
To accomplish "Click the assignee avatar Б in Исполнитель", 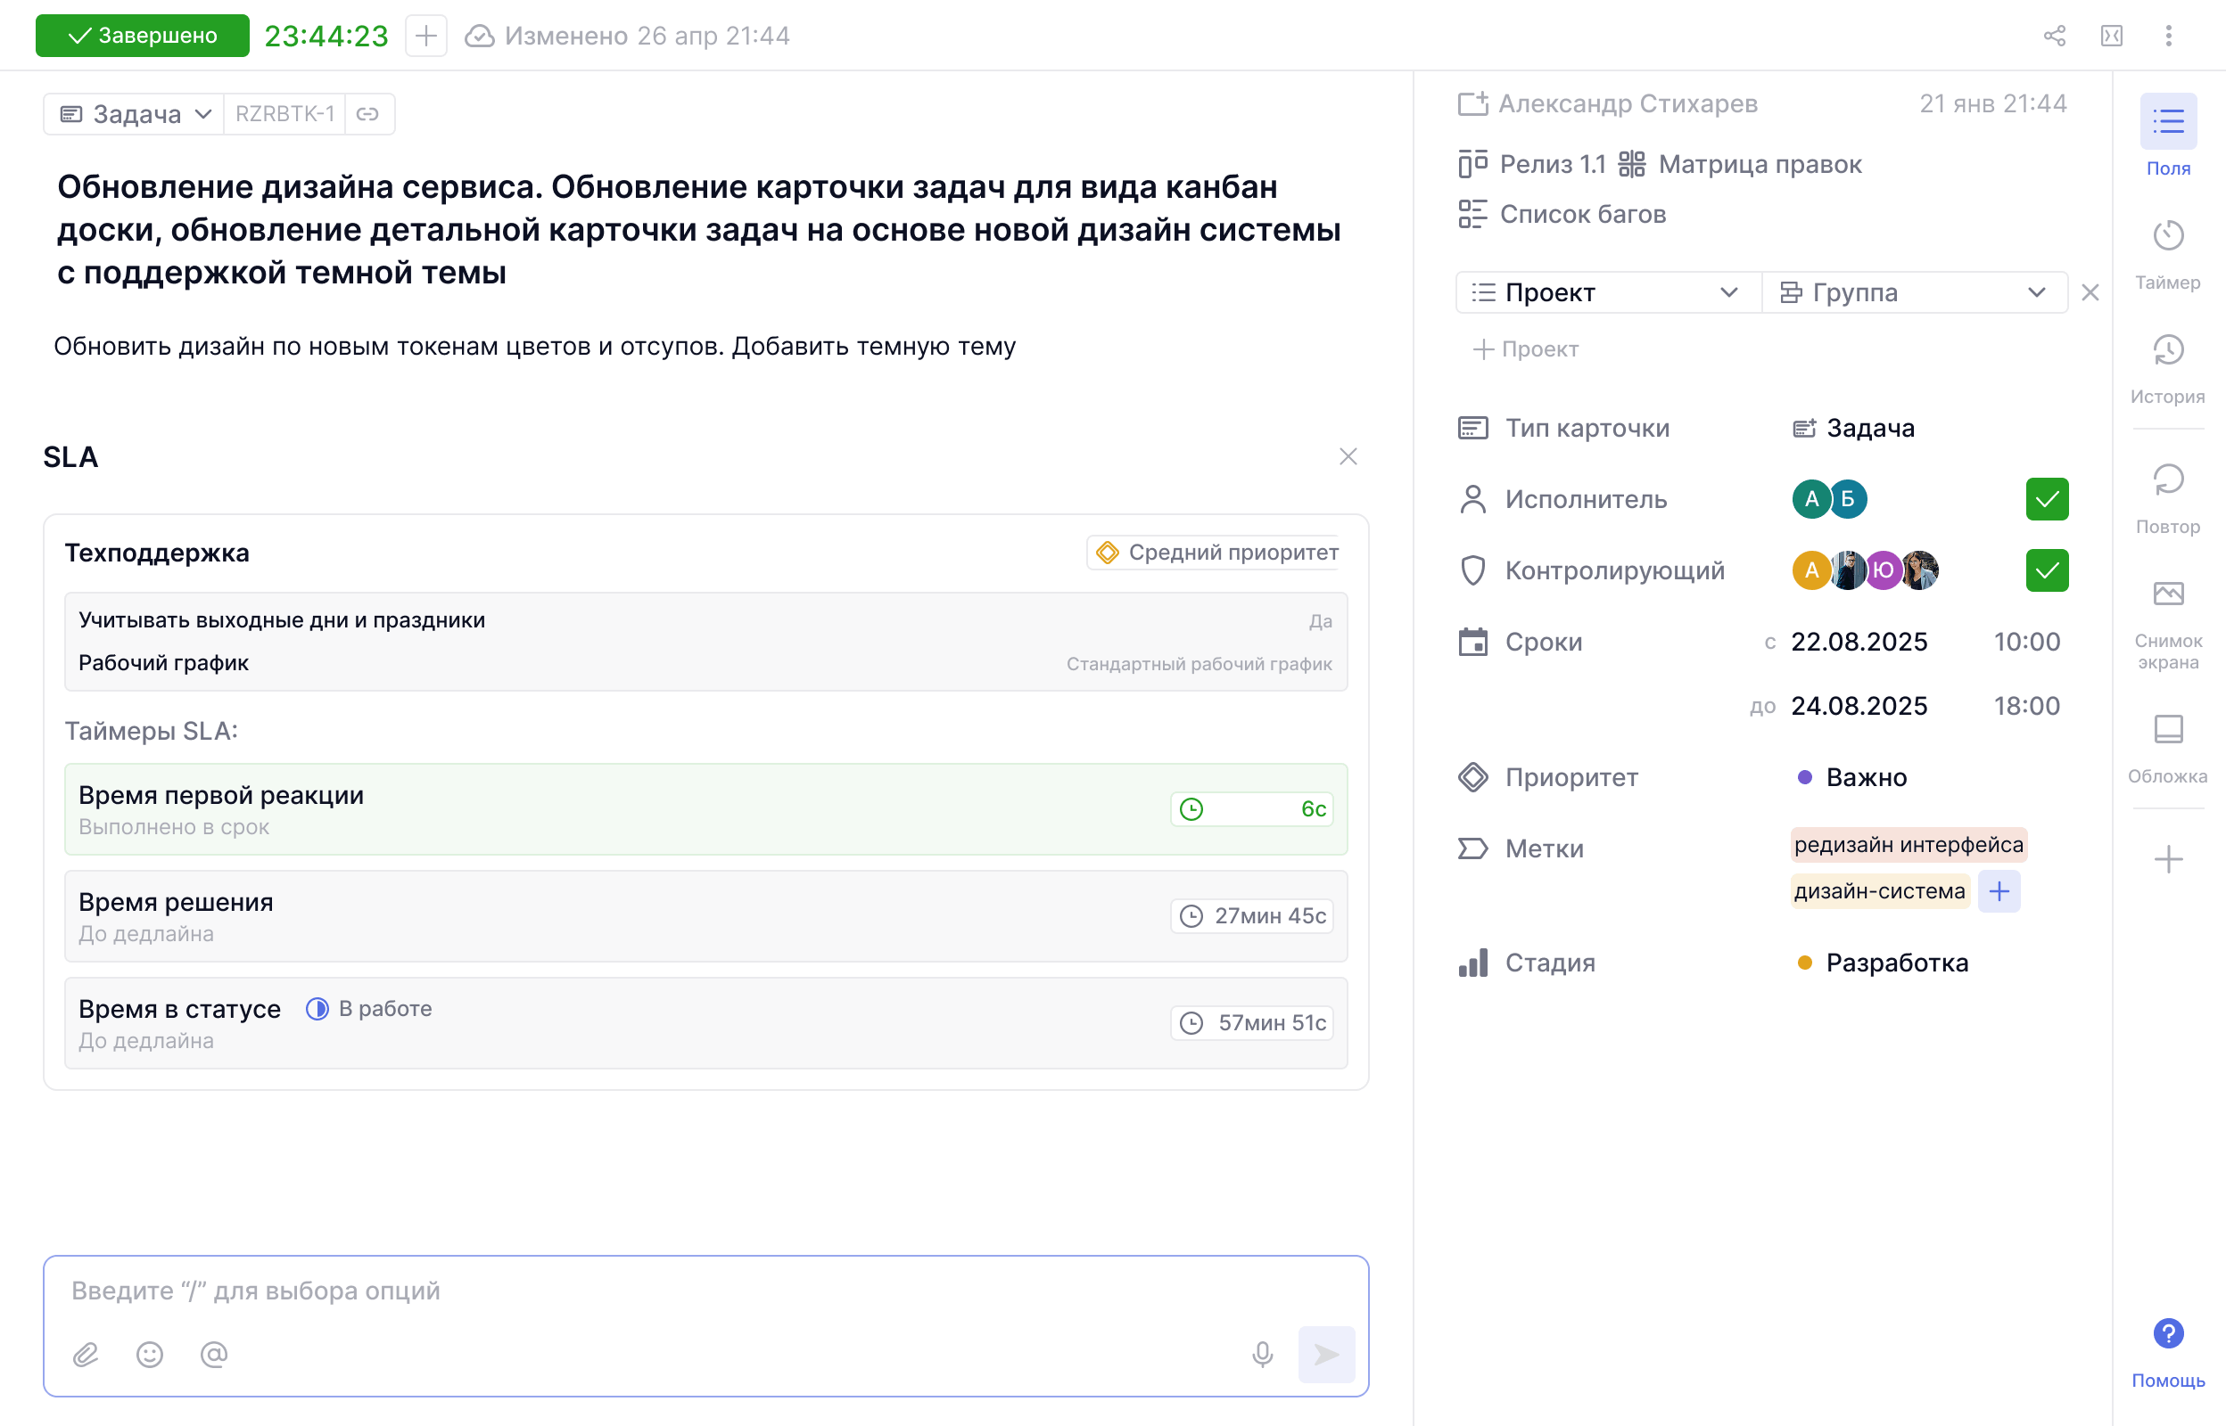I will (x=1848, y=499).
